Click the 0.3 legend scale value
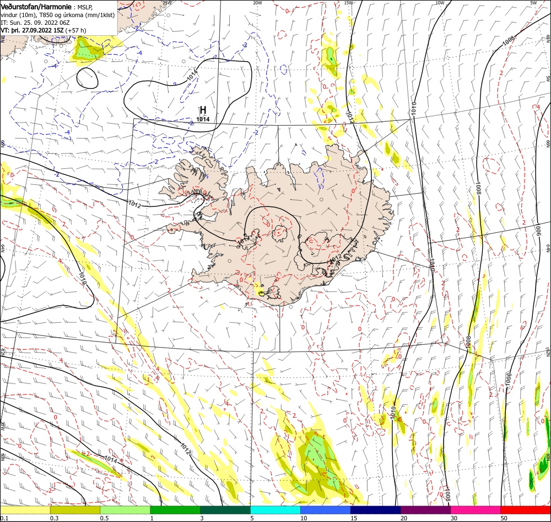This screenshot has height=522, width=551. coord(55,518)
